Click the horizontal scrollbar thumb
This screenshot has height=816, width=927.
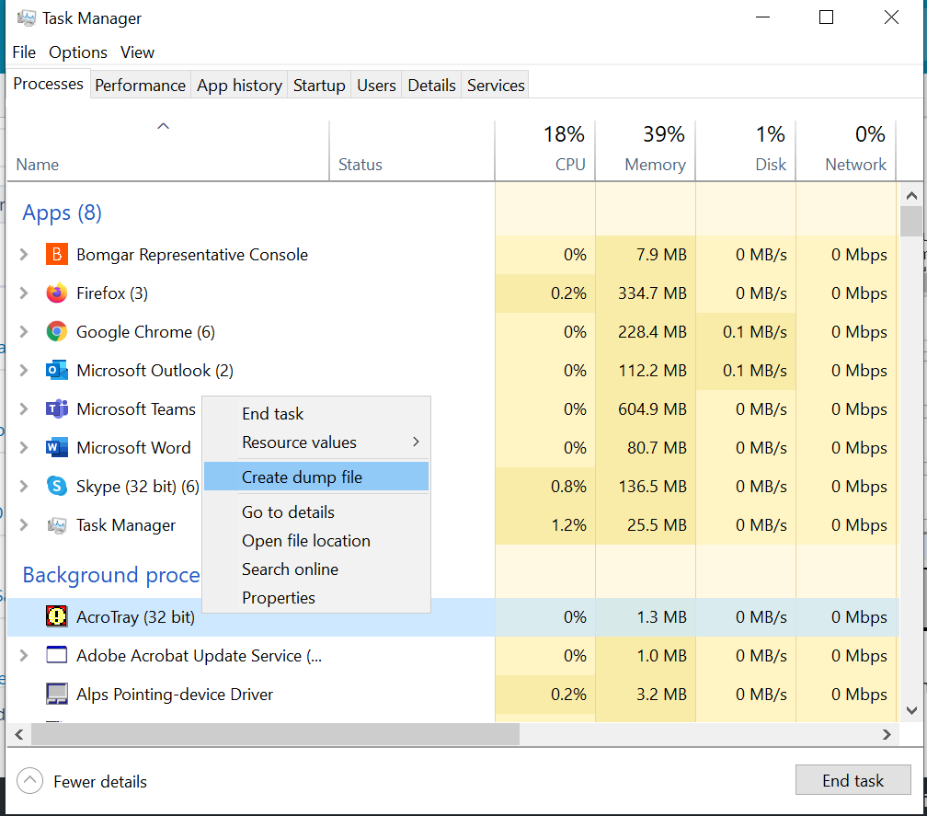276,735
